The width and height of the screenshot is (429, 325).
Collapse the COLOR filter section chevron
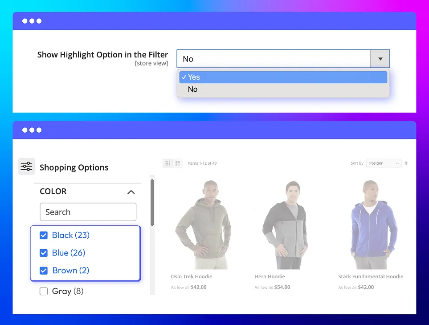[x=131, y=192]
